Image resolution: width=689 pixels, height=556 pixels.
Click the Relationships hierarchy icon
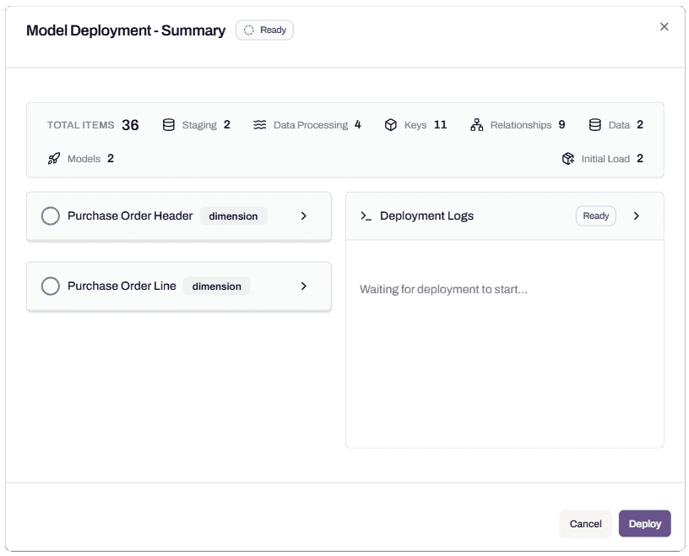(477, 125)
